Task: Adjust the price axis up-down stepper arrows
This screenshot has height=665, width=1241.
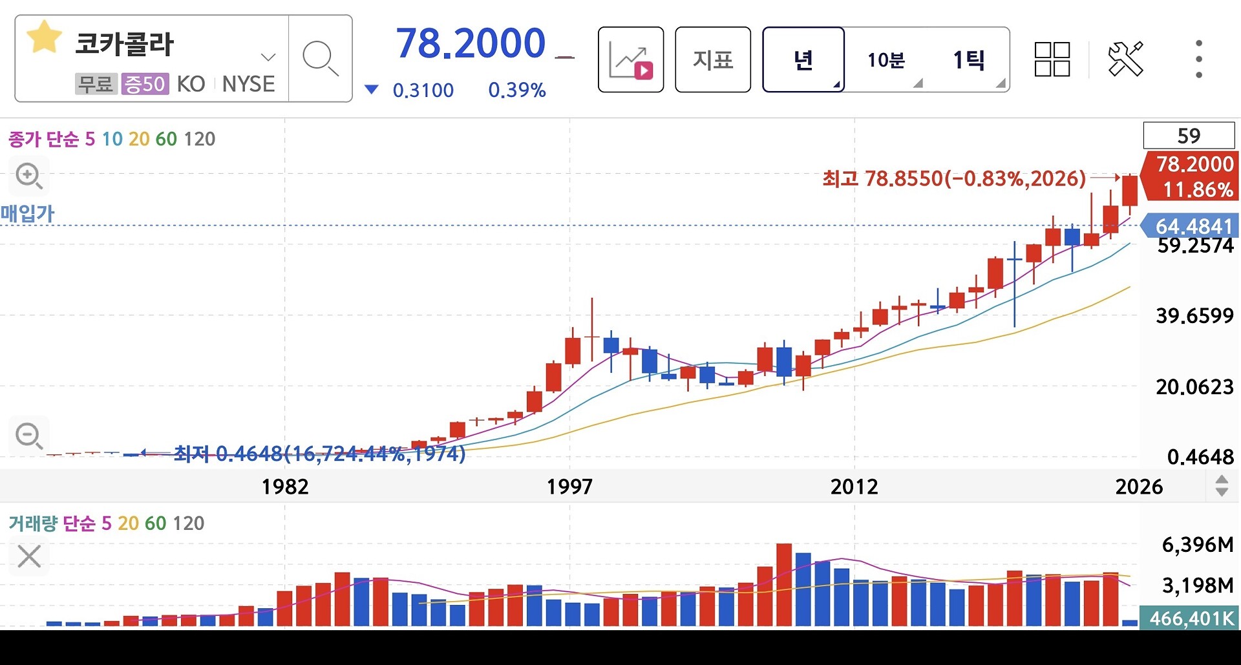Action: click(1222, 485)
